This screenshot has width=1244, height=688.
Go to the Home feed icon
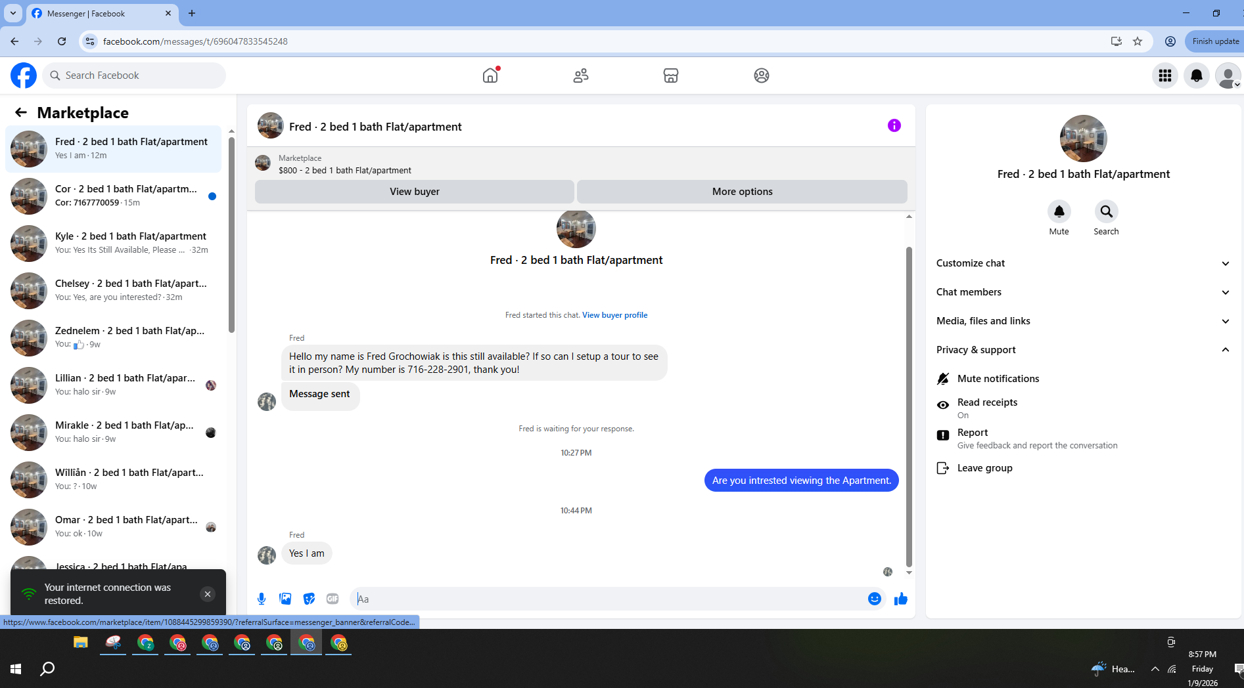tap(490, 75)
